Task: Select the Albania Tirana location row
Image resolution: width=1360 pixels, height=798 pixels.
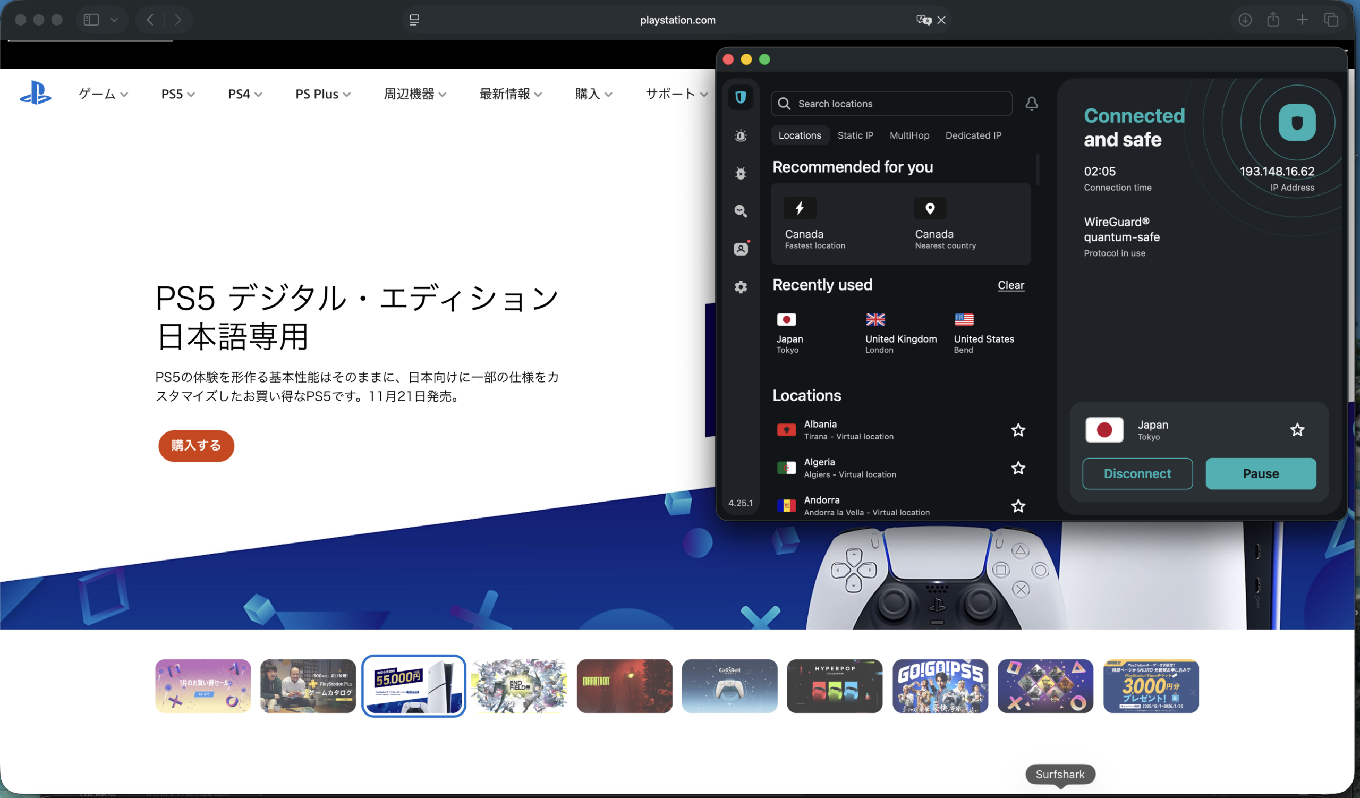Action: pyautogui.click(x=900, y=430)
